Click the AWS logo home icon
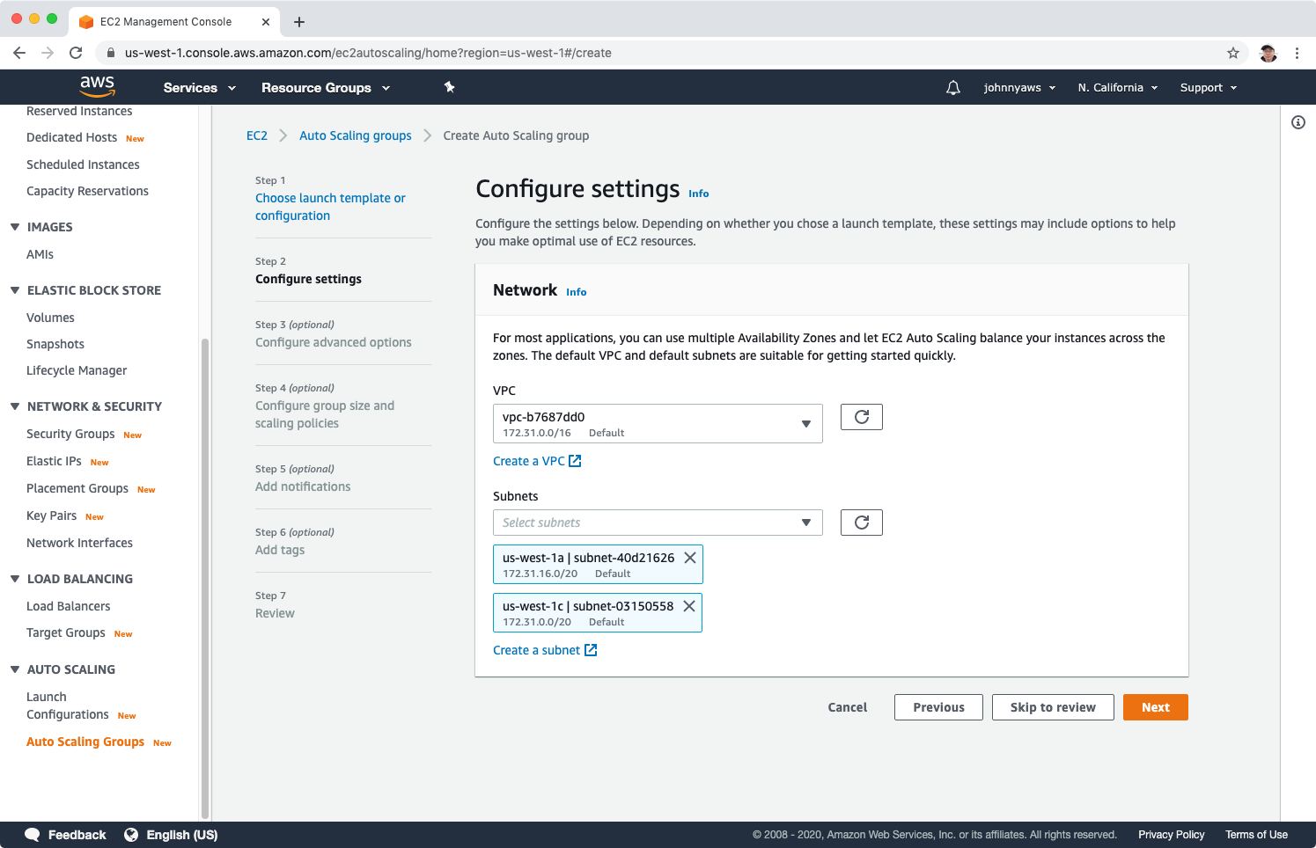This screenshot has width=1316, height=848. click(97, 87)
